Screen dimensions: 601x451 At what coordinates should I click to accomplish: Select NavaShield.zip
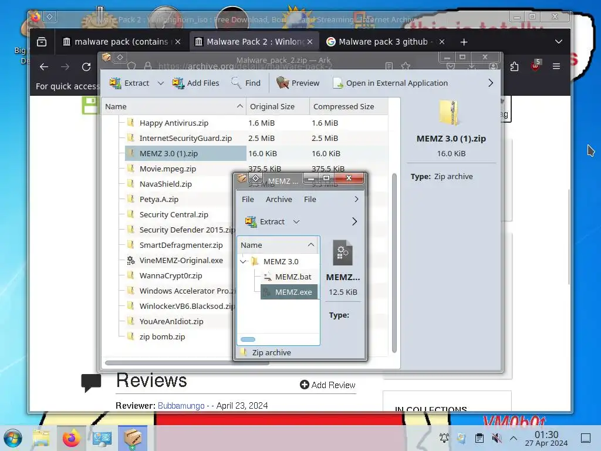point(166,184)
